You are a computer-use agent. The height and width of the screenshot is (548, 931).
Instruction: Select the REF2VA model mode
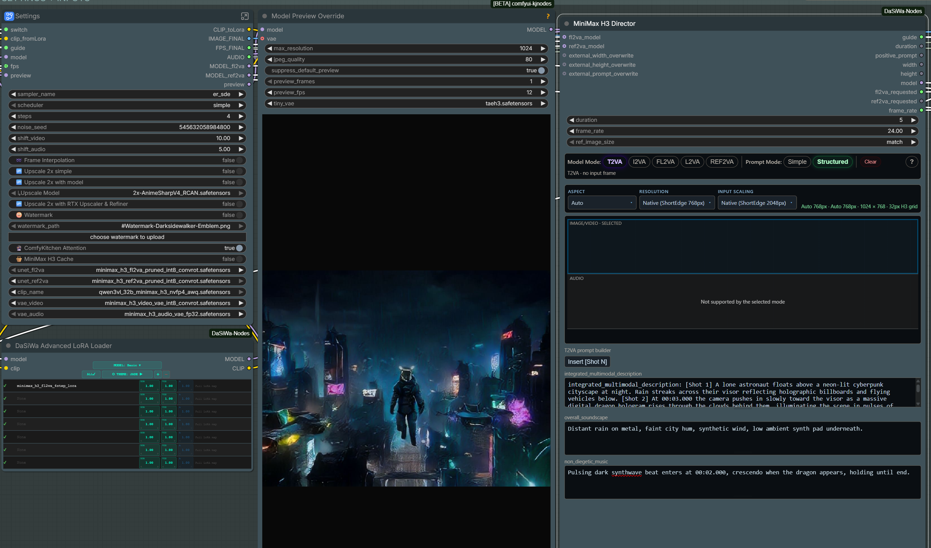[721, 162]
